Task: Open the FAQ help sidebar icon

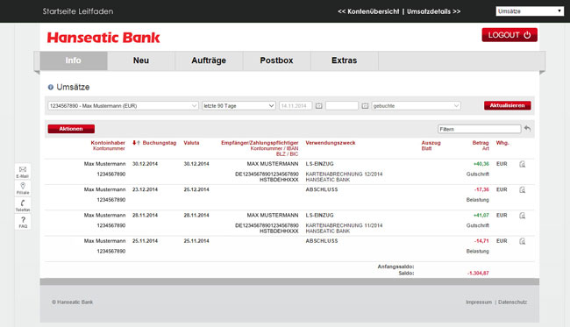Action: [x=23, y=222]
